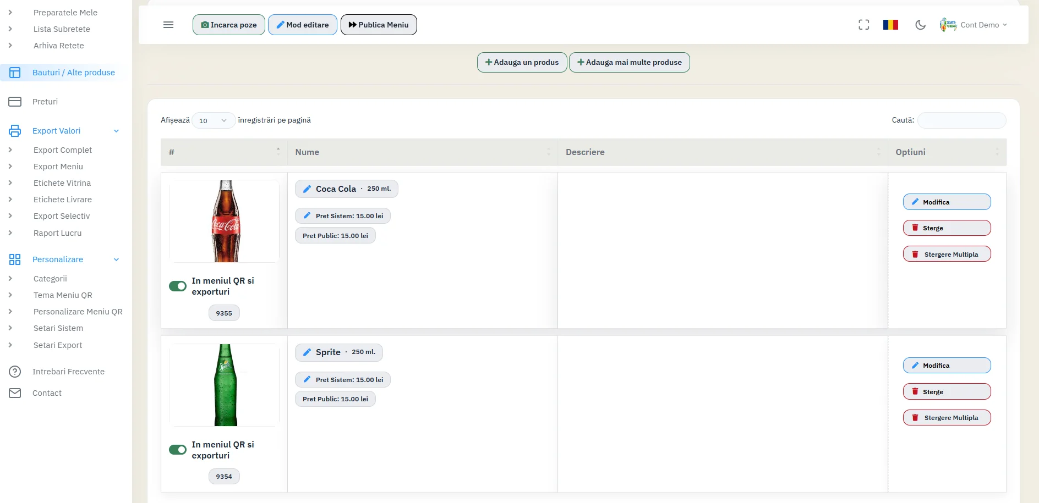
Task: Open Categorii in sidebar
Action: point(50,279)
